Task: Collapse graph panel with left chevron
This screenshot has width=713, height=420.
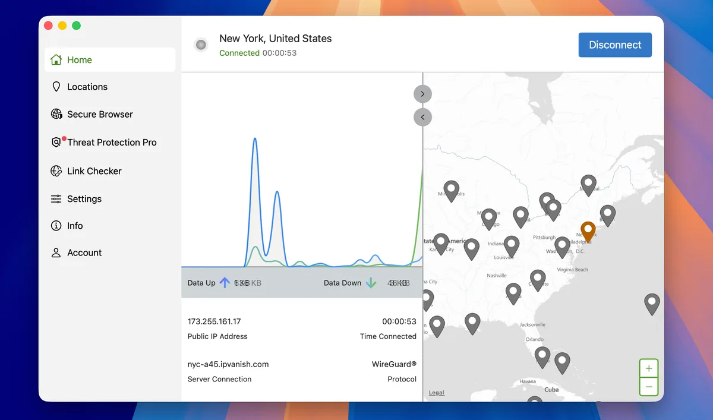Action: (x=422, y=117)
